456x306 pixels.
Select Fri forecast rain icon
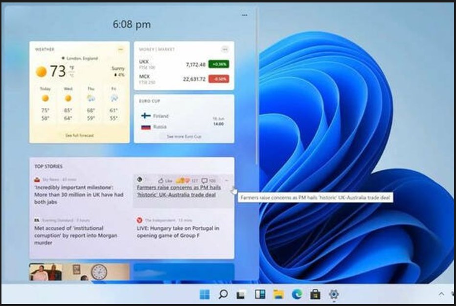click(x=114, y=98)
